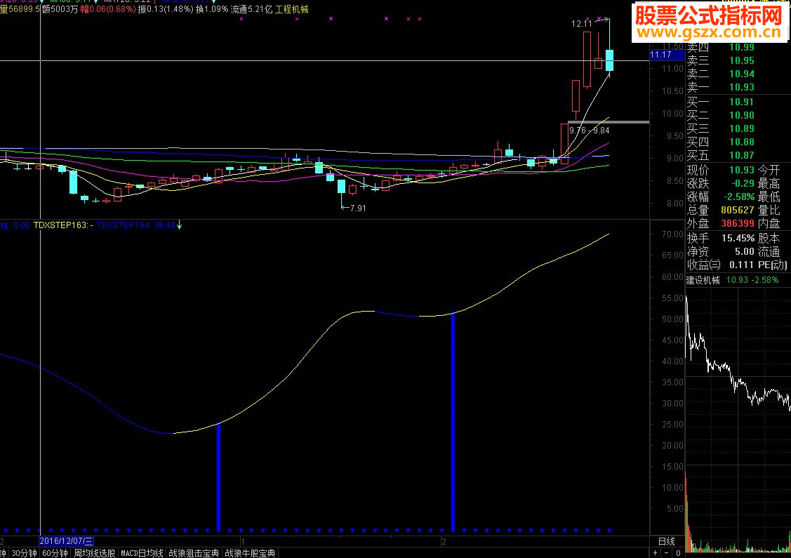The image size is (791, 558).
Task: Click the 流通5.21亿 float readout
Action: pyautogui.click(x=251, y=10)
